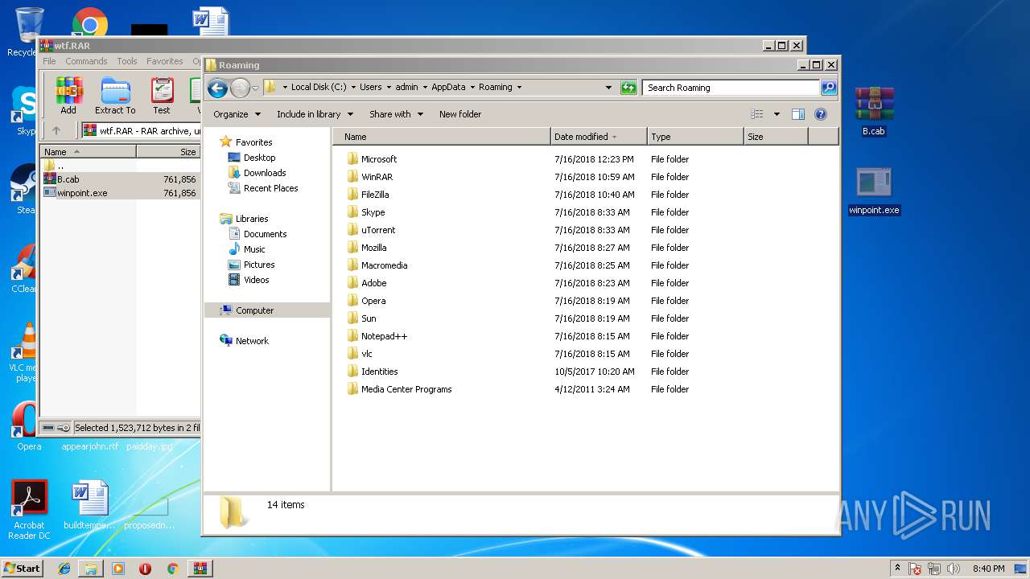Open the File menu in WinRAR
The image size is (1030, 579).
[49, 61]
